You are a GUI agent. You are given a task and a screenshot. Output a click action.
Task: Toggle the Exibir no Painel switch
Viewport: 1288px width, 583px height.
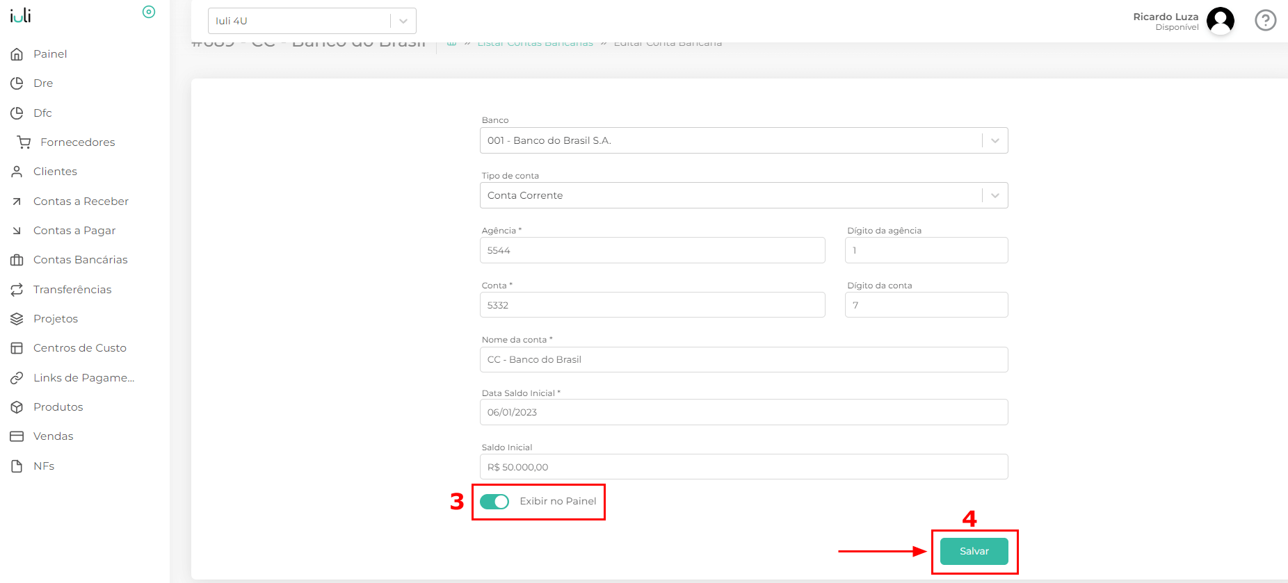point(494,502)
